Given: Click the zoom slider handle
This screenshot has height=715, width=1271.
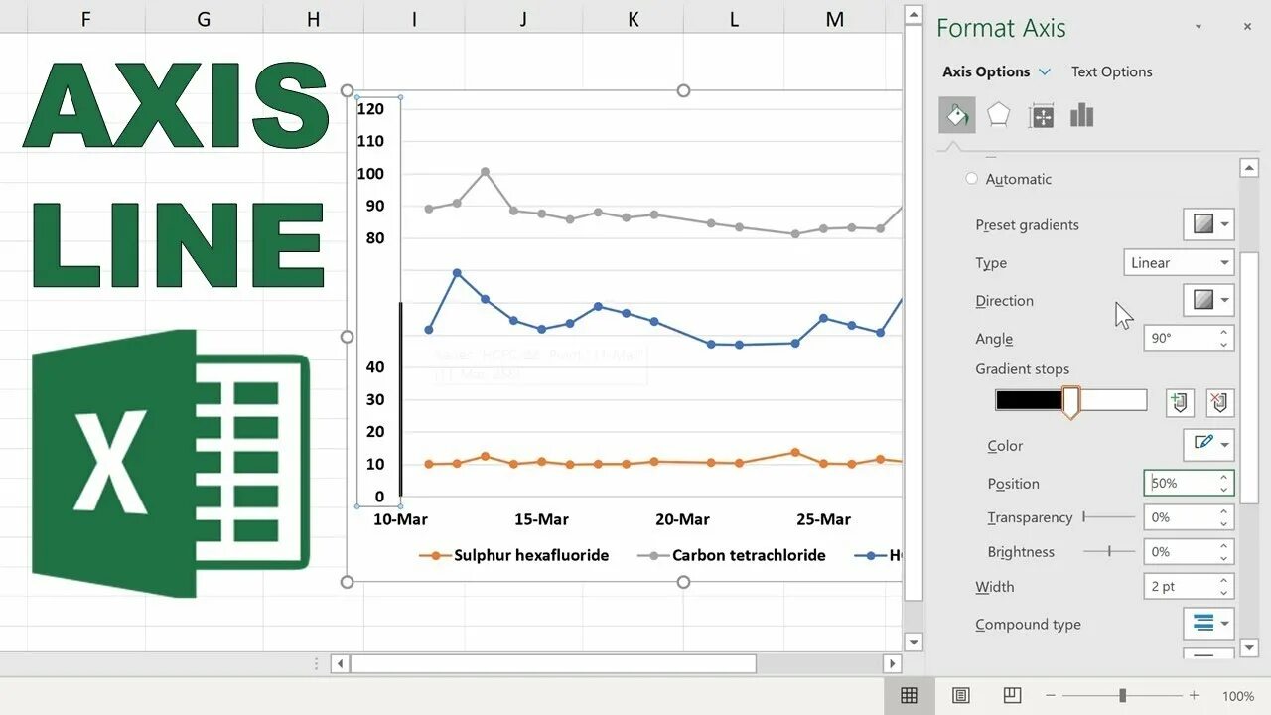Looking at the screenshot, I should tap(1122, 696).
